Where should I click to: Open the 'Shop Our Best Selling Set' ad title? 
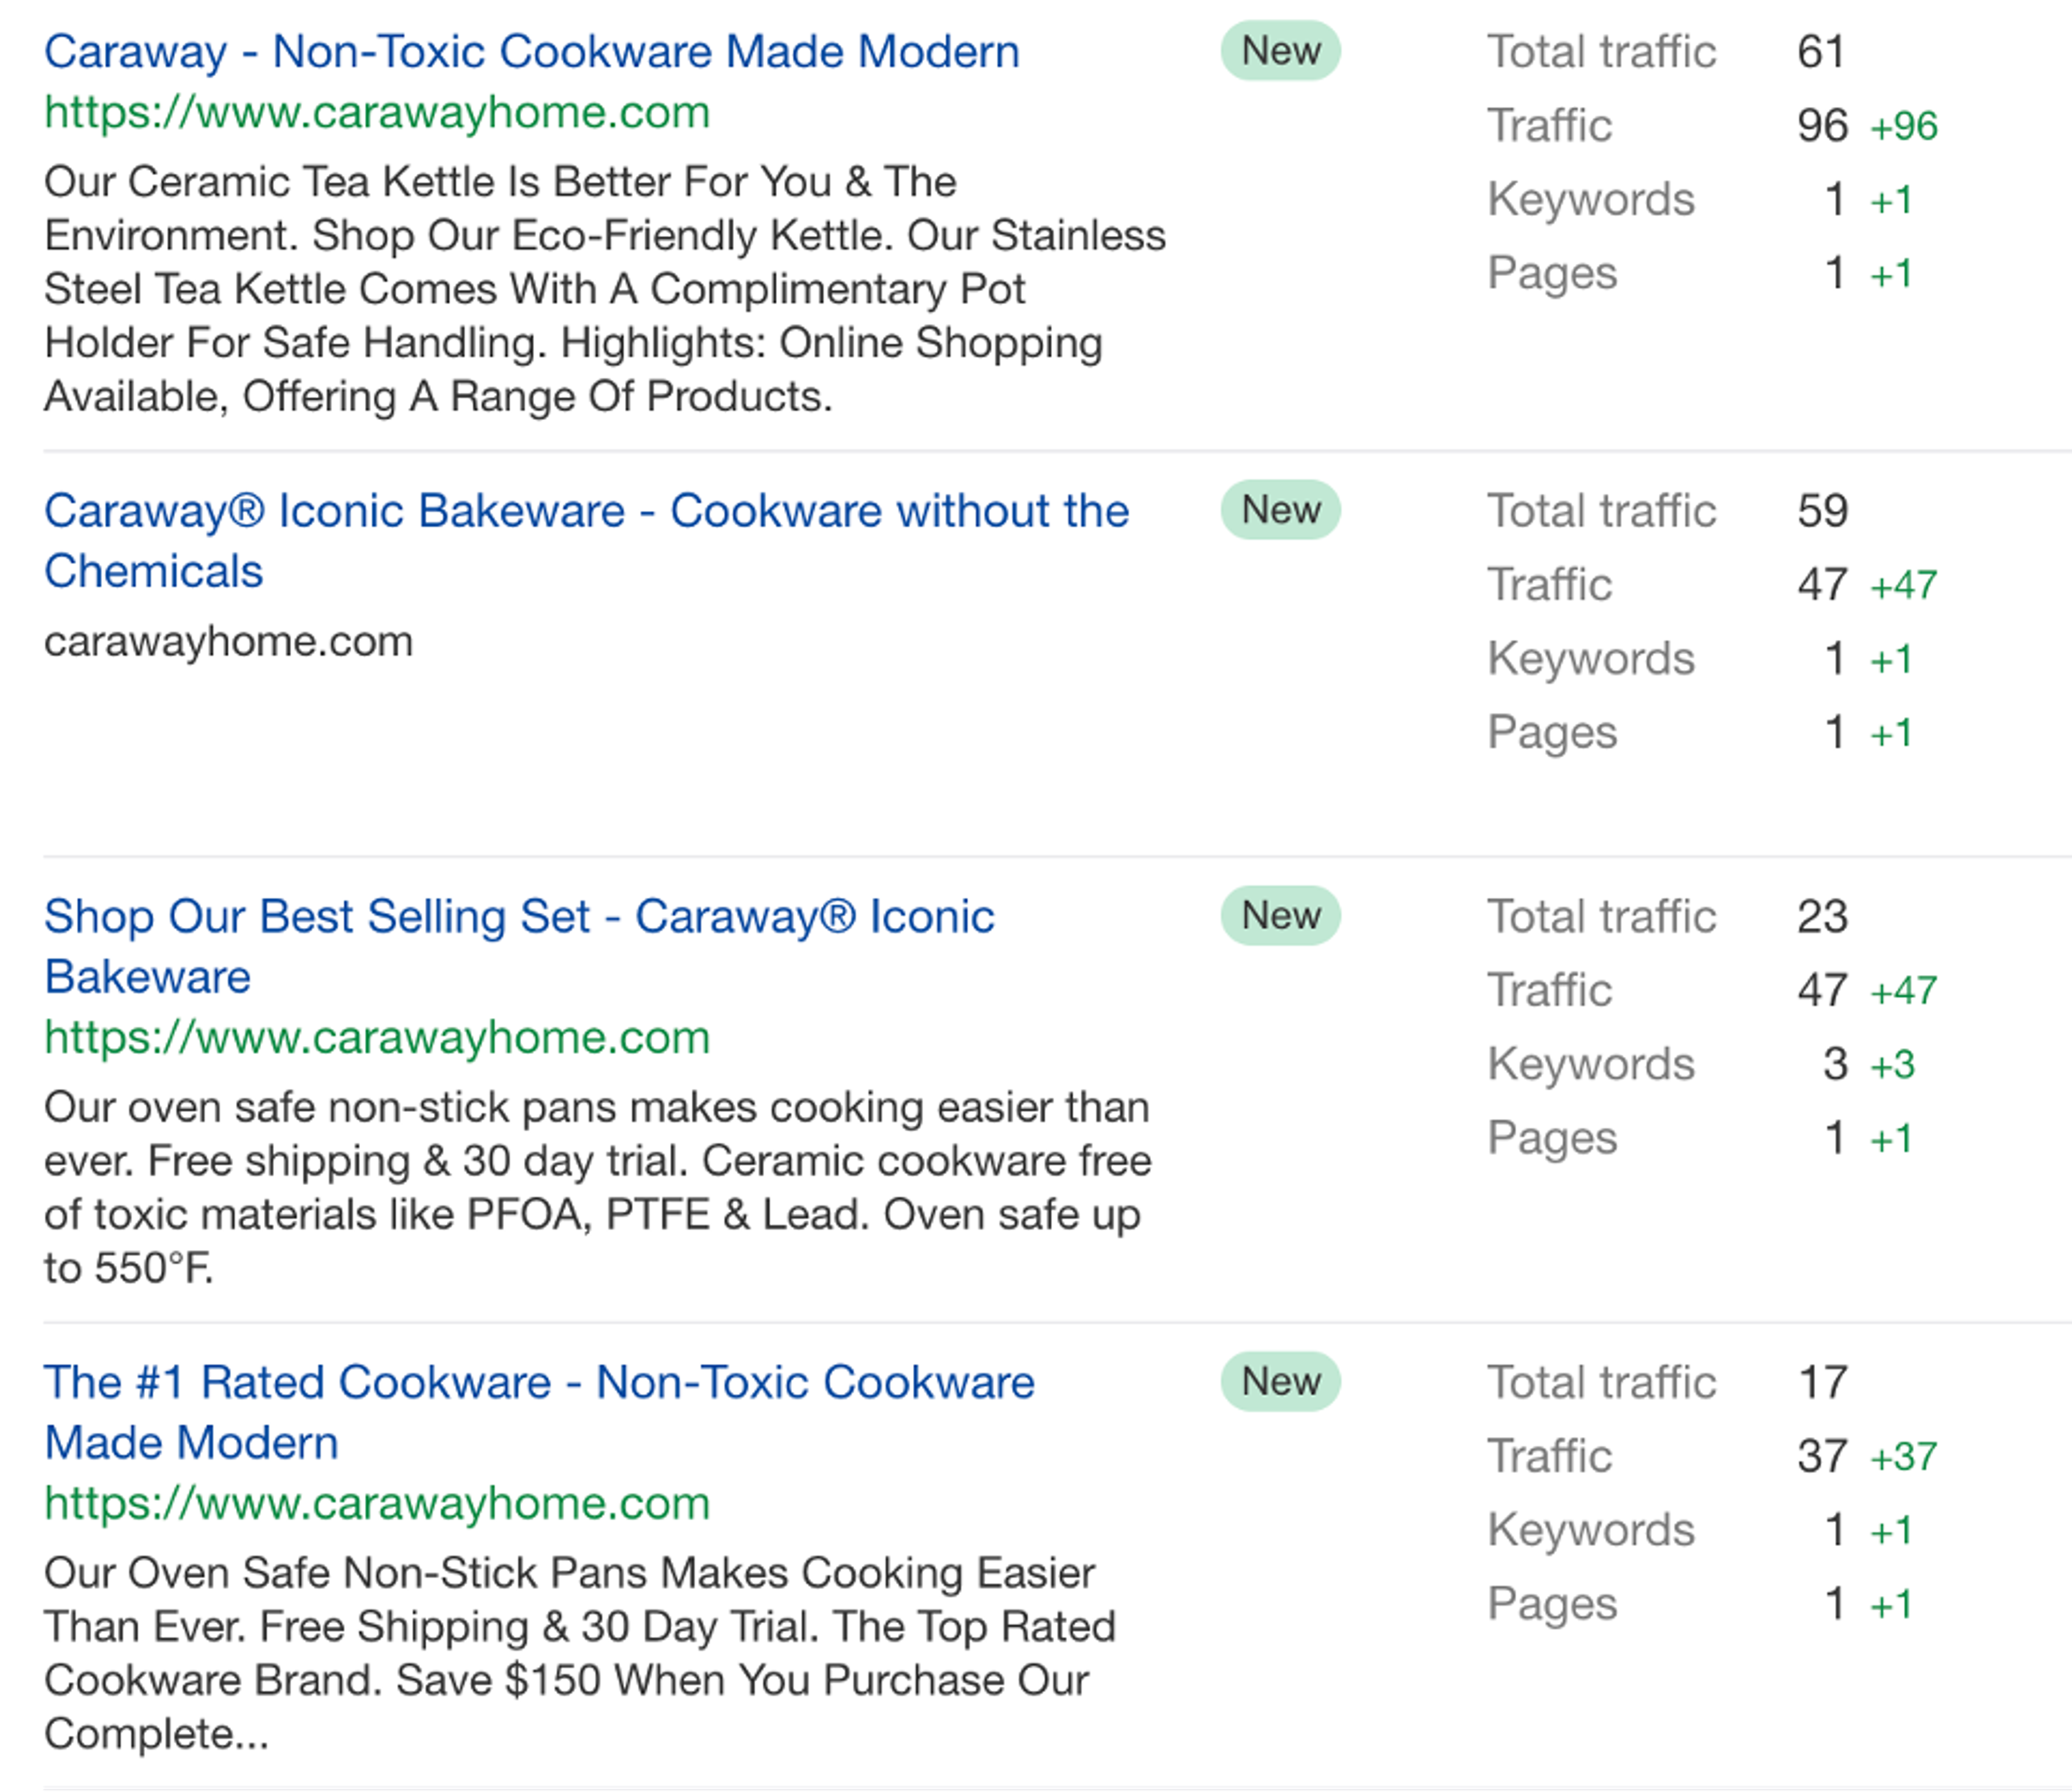[520, 946]
